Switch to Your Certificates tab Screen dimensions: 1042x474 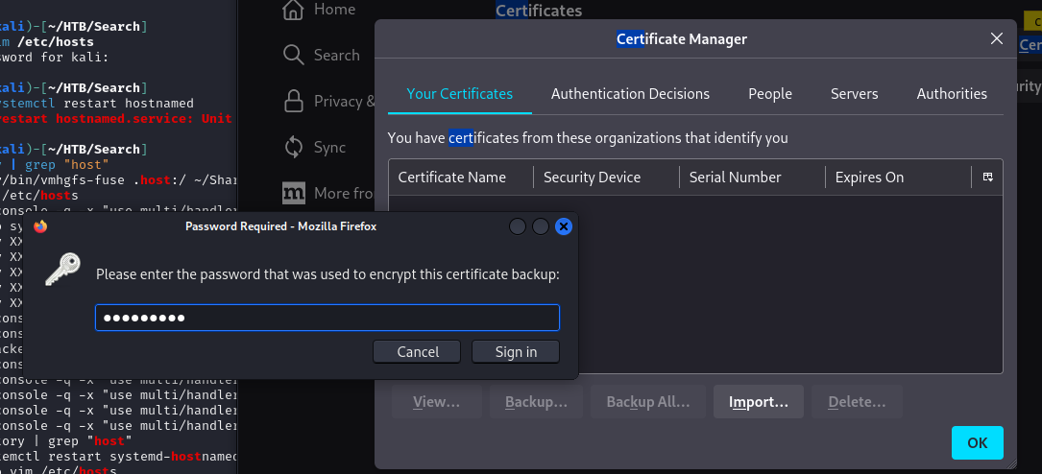pyautogui.click(x=460, y=94)
